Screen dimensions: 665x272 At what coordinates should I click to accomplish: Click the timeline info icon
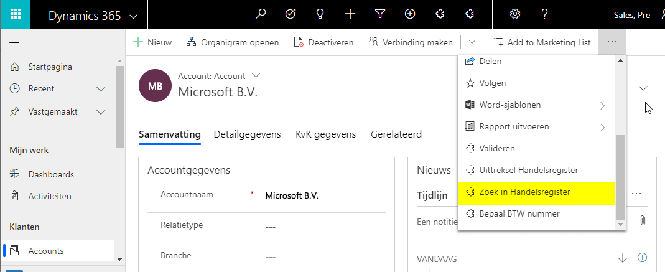coord(643,258)
